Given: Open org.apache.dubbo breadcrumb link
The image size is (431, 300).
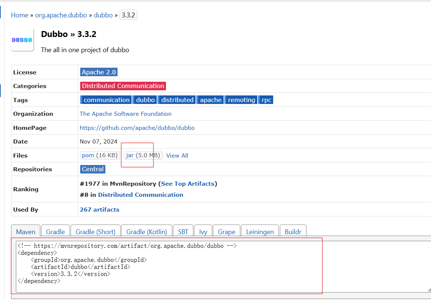Looking at the screenshot, I should tap(61, 15).
